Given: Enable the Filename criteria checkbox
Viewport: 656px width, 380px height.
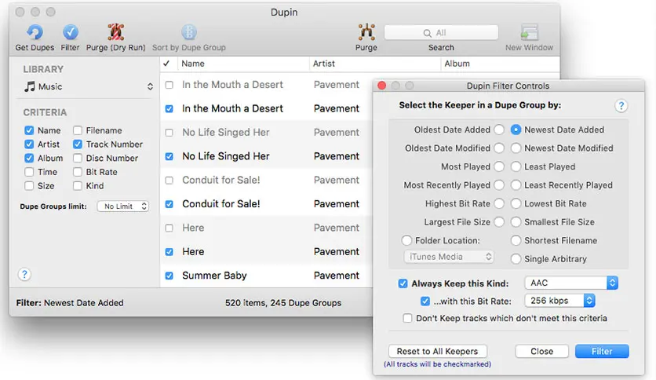Looking at the screenshot, I should pyautogui.click(x=78, y=130).
